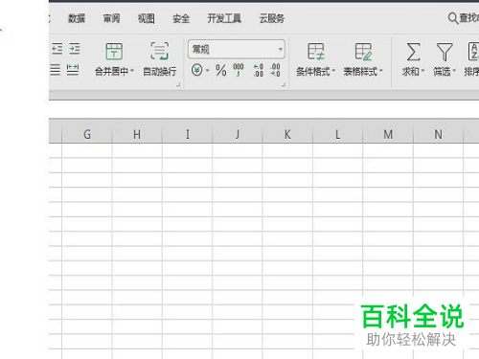Increase indent with the right indent icon
This screenshot has width=479, height=359.
74,49
